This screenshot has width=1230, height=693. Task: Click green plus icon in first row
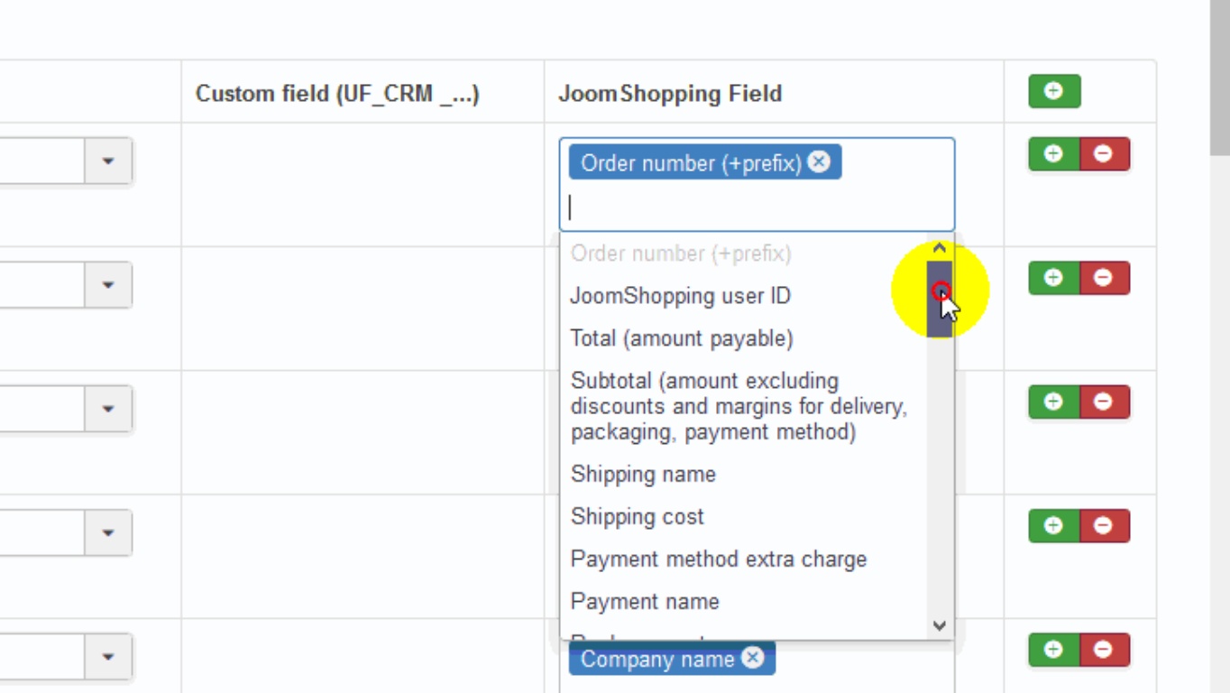point(1053,154)
